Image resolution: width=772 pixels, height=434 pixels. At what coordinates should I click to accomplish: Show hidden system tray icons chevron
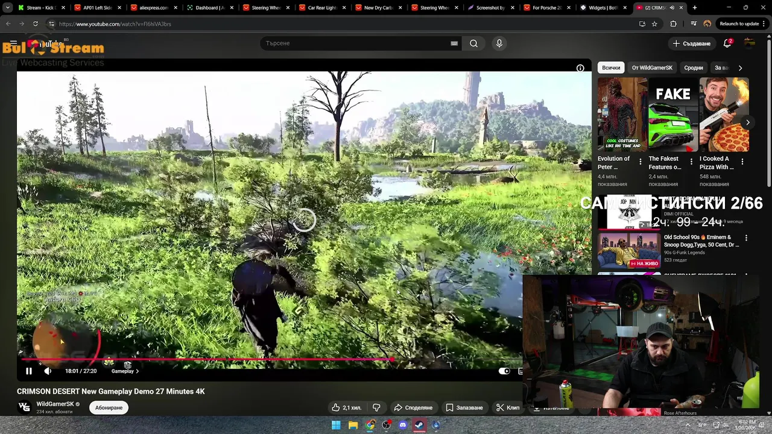point(687,425)
